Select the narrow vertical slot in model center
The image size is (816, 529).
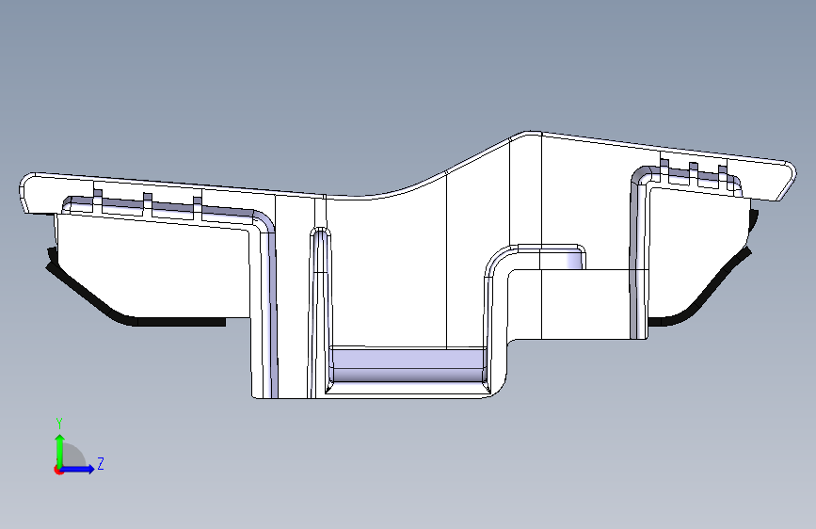(x=320, y=313)
